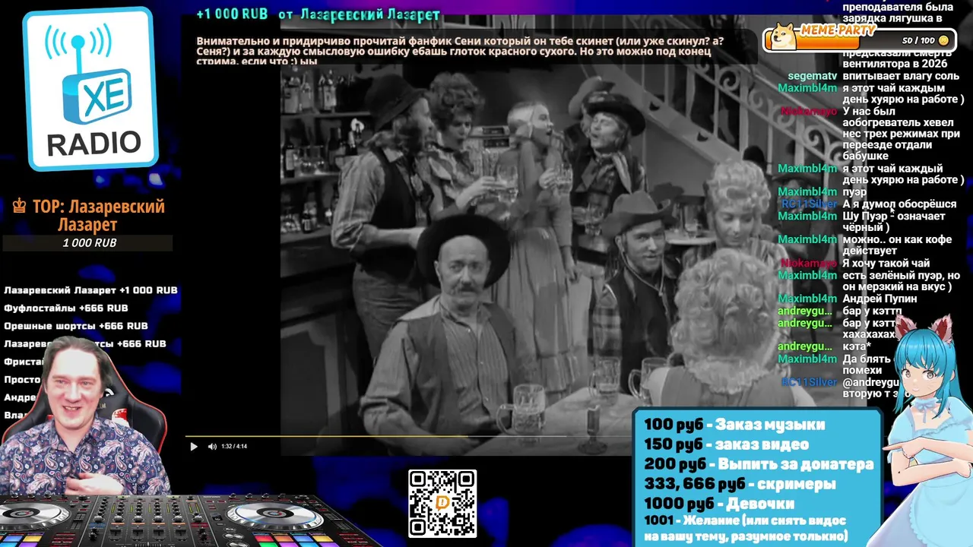
Task: Click the '1001 - Желание' line
Action: [x=746, y=529]
